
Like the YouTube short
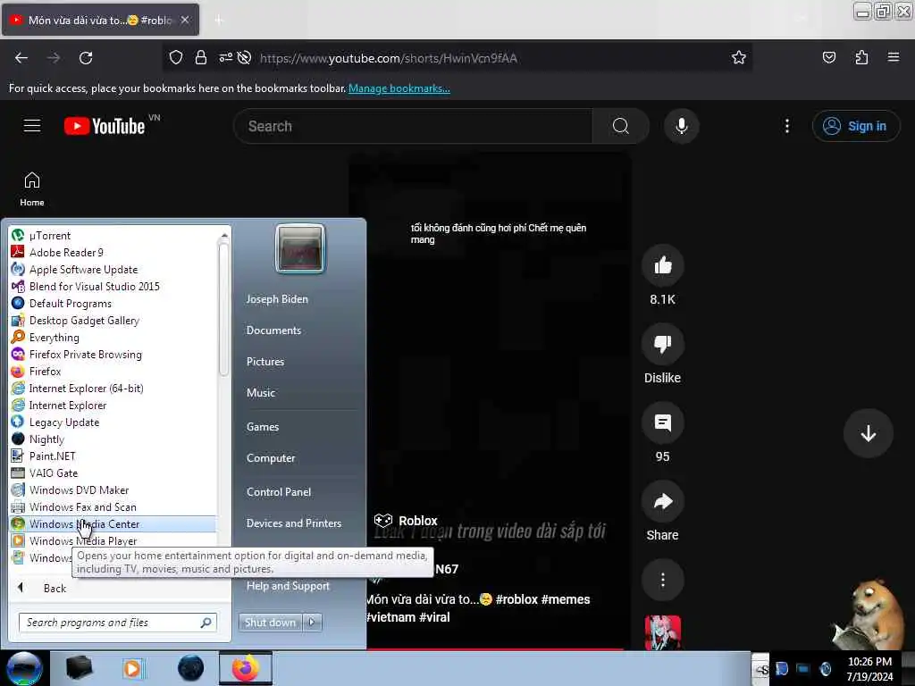coord(662,266)
